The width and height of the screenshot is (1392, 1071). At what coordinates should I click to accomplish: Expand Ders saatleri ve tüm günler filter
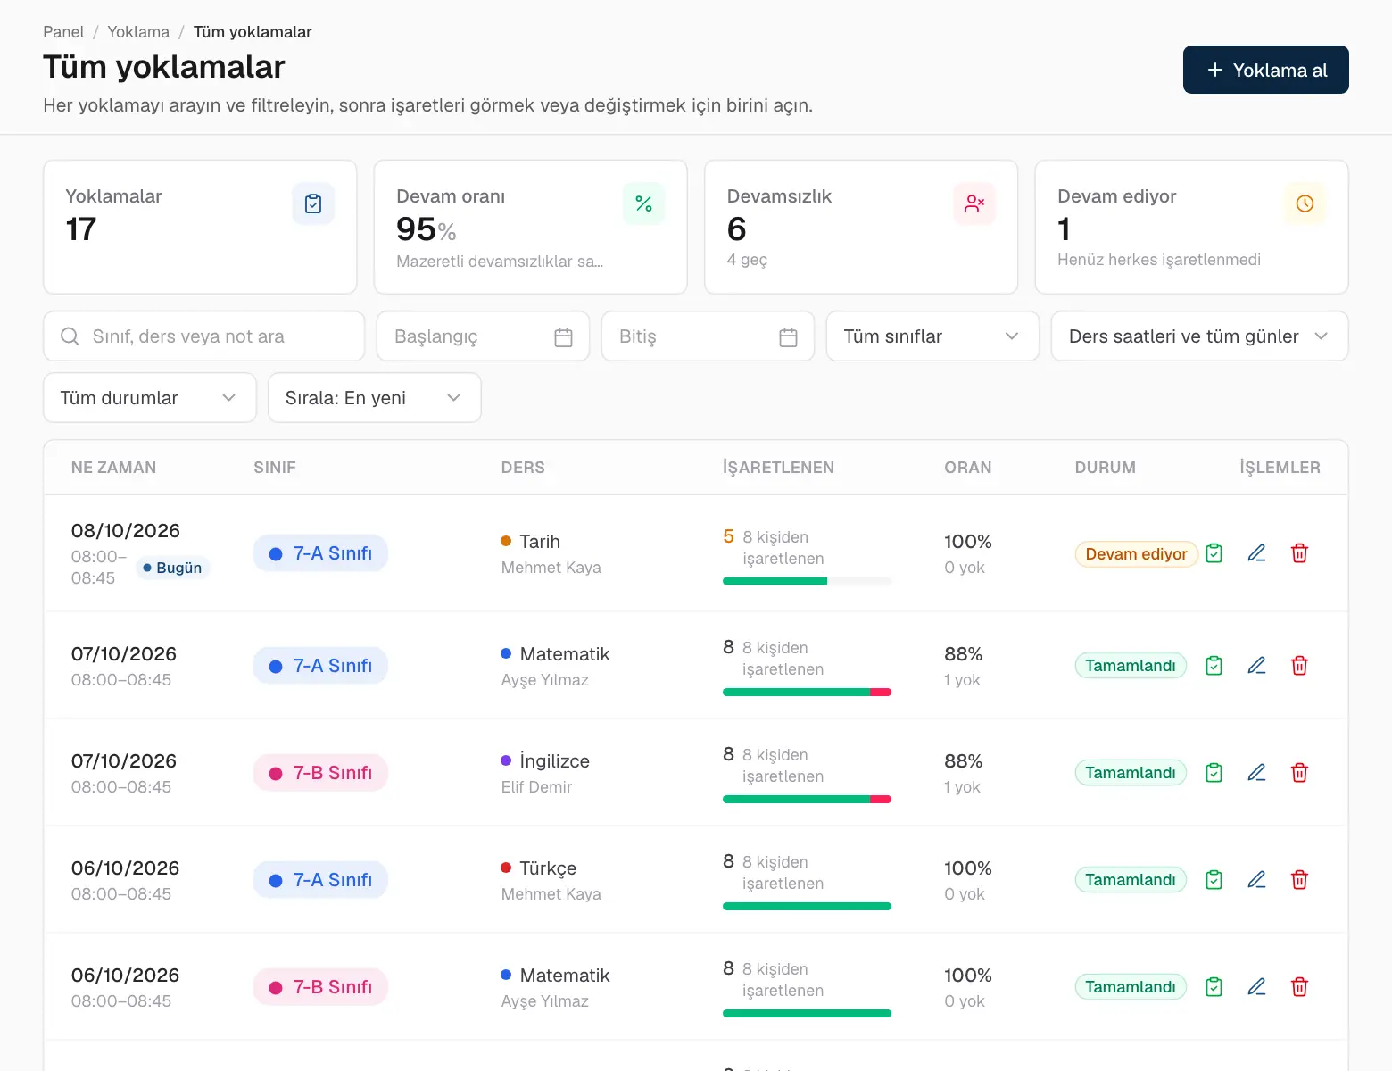point(1199,336)
